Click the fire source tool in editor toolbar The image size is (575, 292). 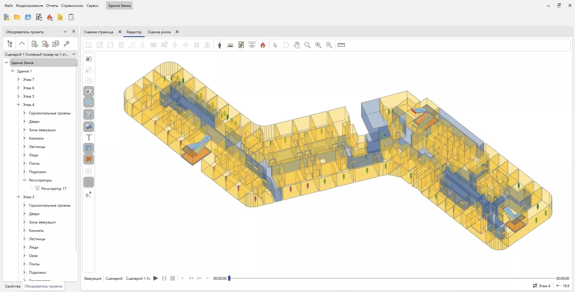[263, 45]
